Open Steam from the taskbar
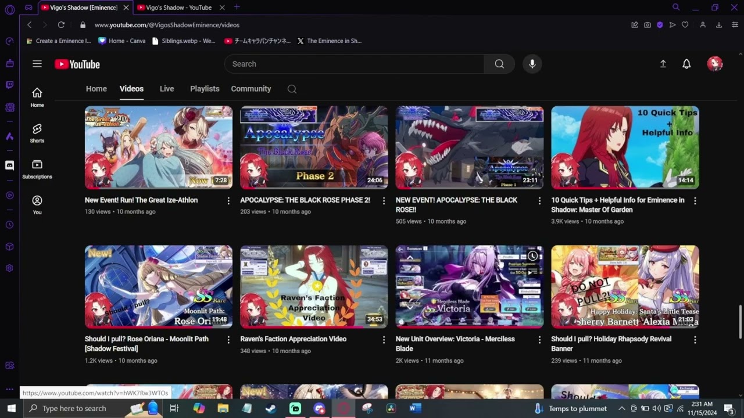This screenshot has height=418, width=744. (271, 409)
